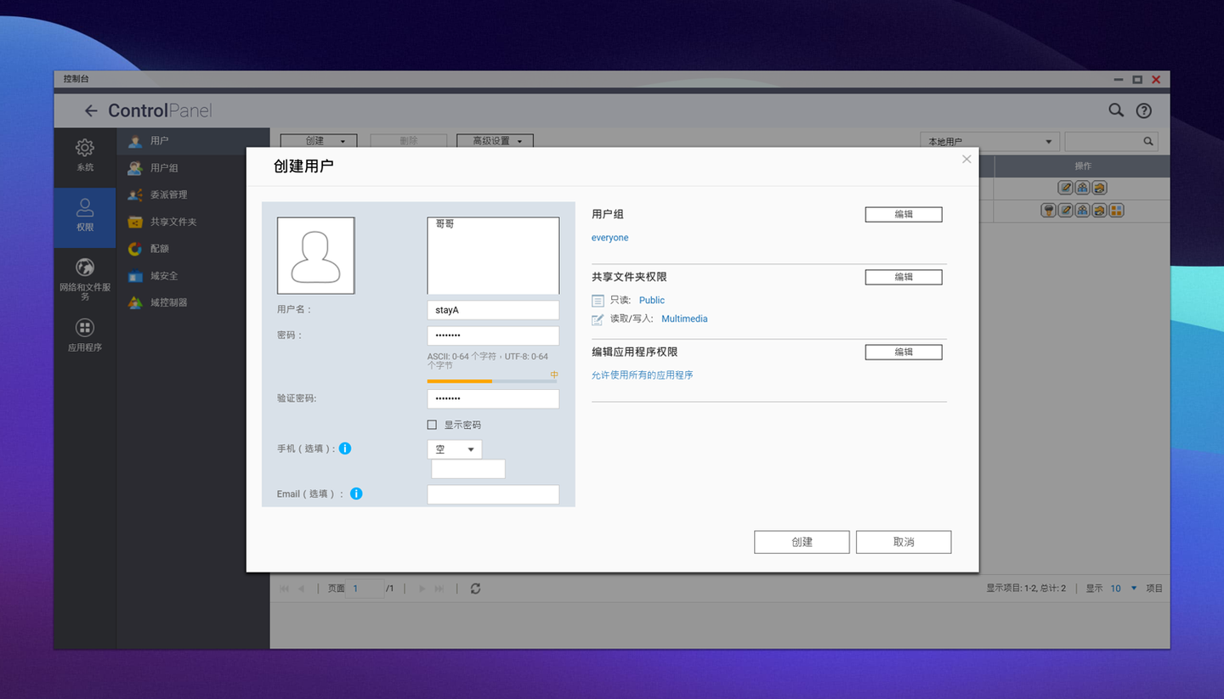Click the 用户名 field containing stayA
The width and height of the screenshot is (1224, 699).
pyautogui.click(x=493, y=310)
